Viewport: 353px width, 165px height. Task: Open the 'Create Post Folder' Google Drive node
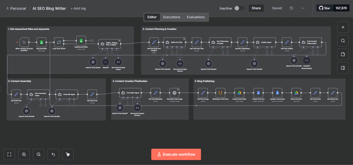point(239,92)
